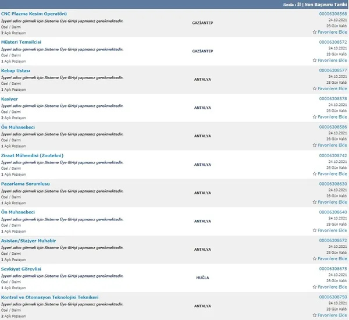This screenshot has width=349, height=320.
Task: Click job number 00006308586
Action: point(333,127)
